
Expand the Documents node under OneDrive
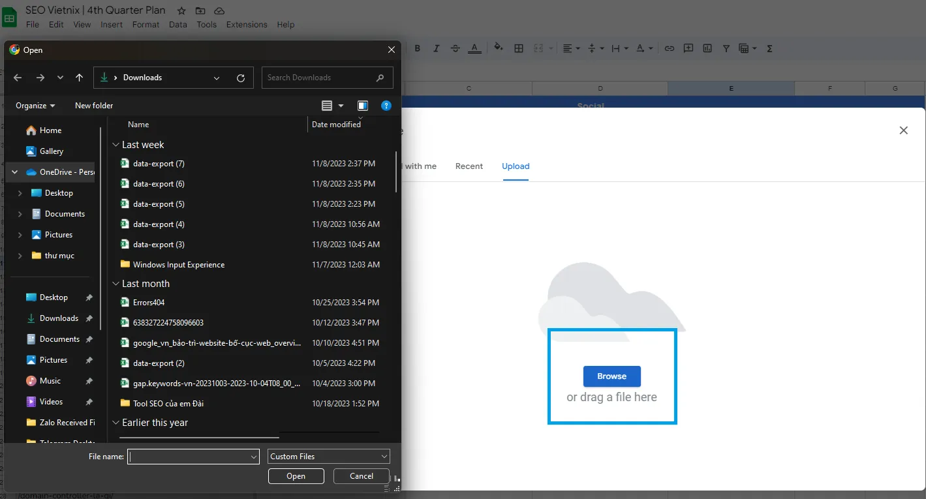coord(20,214)
